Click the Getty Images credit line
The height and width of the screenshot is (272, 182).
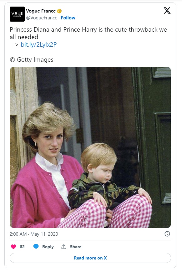[32, 59]
